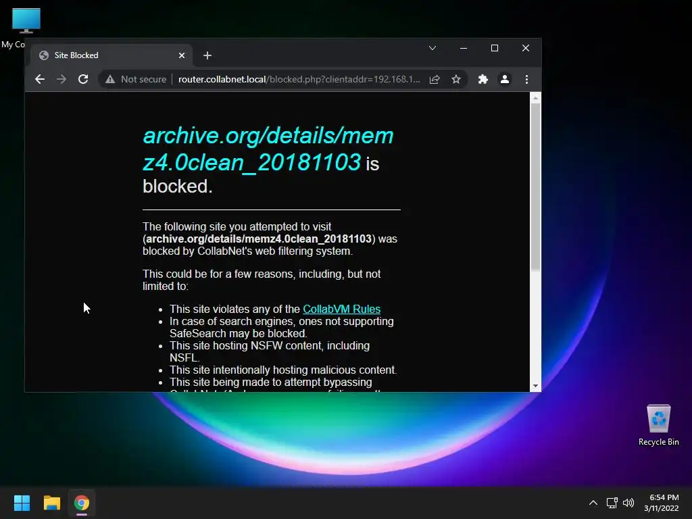Click the bold archive.org URL in paragraph
Image resolution: width=692 pixels, height=519 pixels.
click(259, 239)
